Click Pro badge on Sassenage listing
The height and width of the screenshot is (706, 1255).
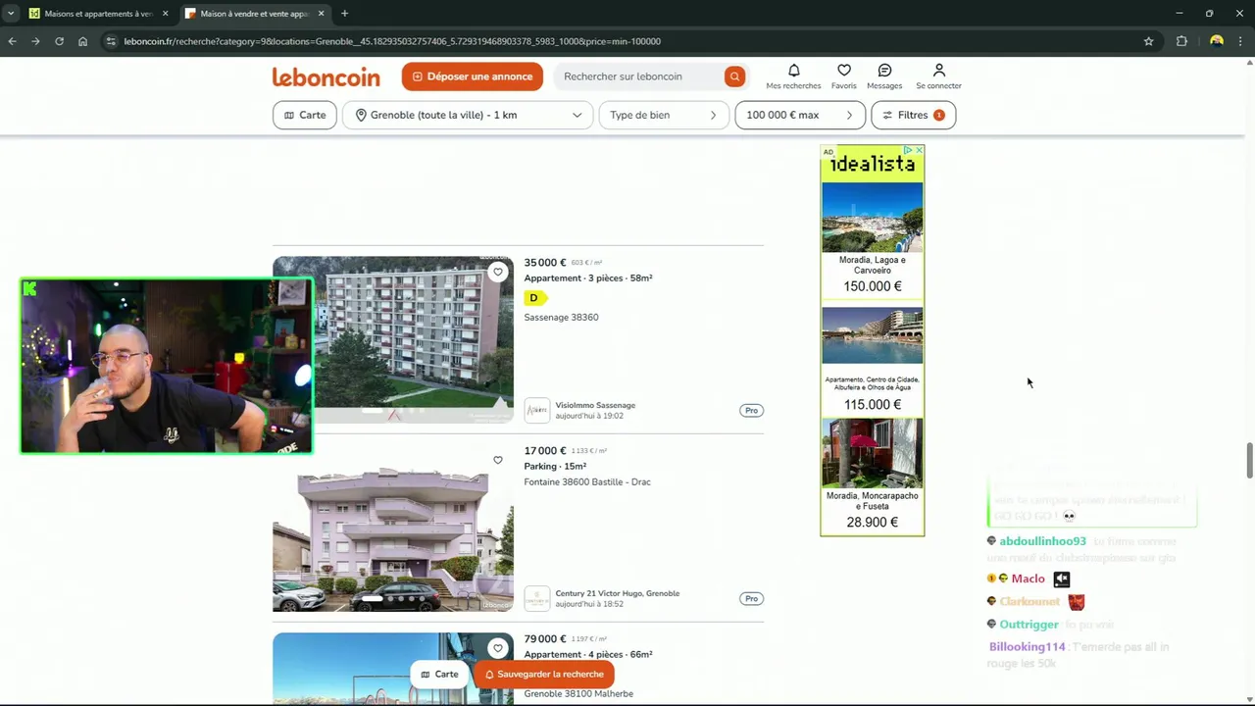tap(751, 410)
